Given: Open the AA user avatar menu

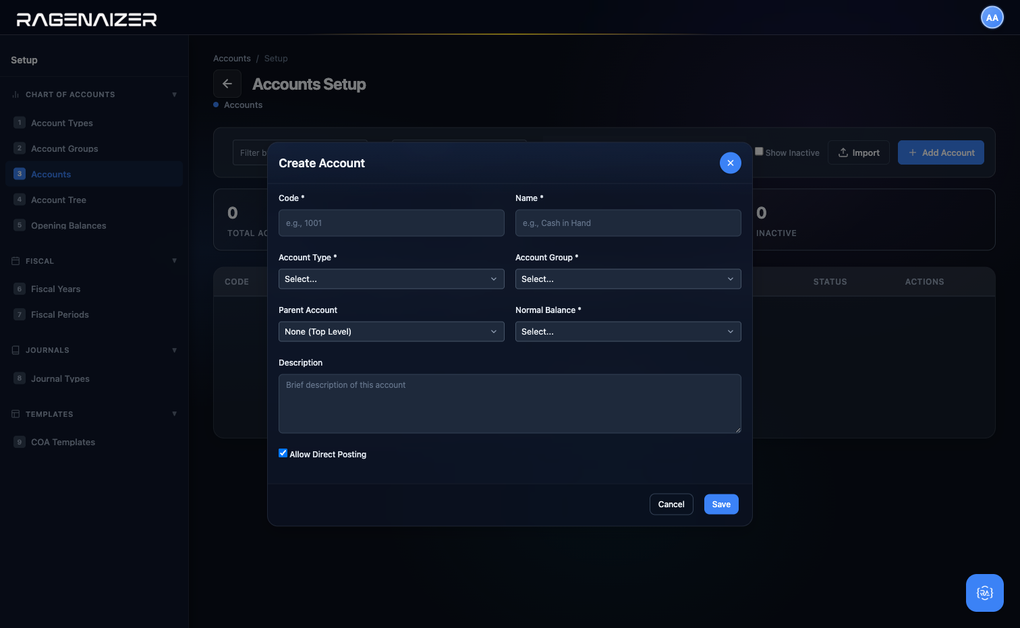Looking at the screenshot, I should pyautogui.click(x=992, y=18).
